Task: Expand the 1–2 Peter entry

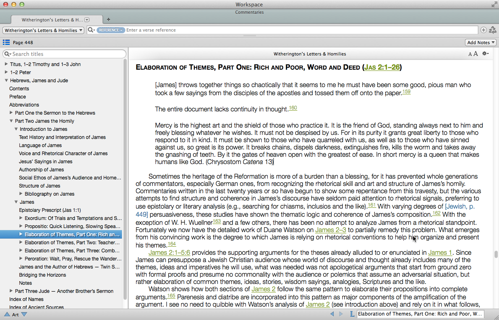Action: [6, 73]
